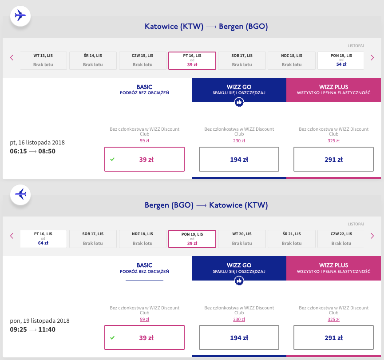
Task: Select return WIZZ GO fare 194 zł
Action: [x=239, y=338]
